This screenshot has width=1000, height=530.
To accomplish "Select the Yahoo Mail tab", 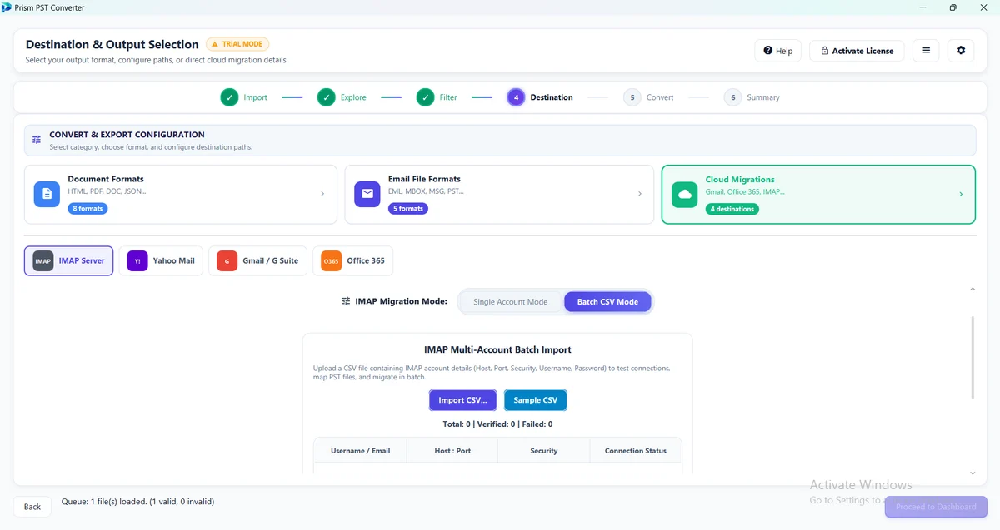I will [161, 260].
